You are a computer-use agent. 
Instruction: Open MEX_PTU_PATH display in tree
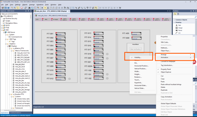point(22,55)
